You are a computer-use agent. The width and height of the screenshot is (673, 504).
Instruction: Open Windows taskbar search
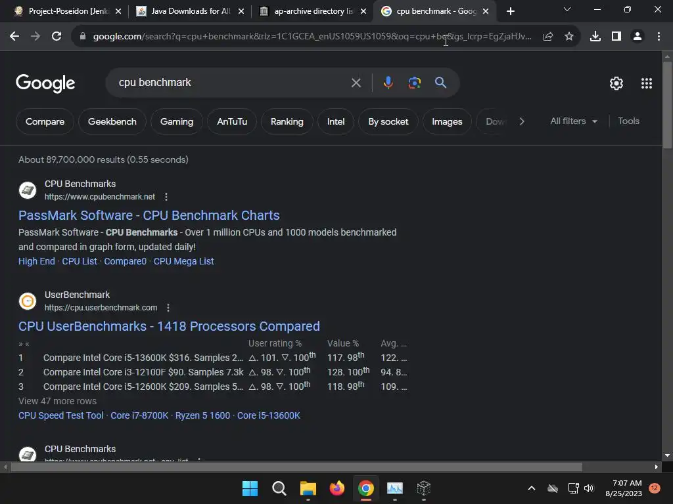279,488
